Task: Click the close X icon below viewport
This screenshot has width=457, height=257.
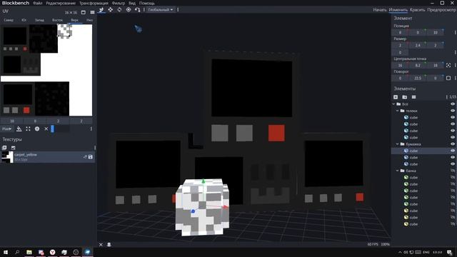Action: [x=101, y=245]
